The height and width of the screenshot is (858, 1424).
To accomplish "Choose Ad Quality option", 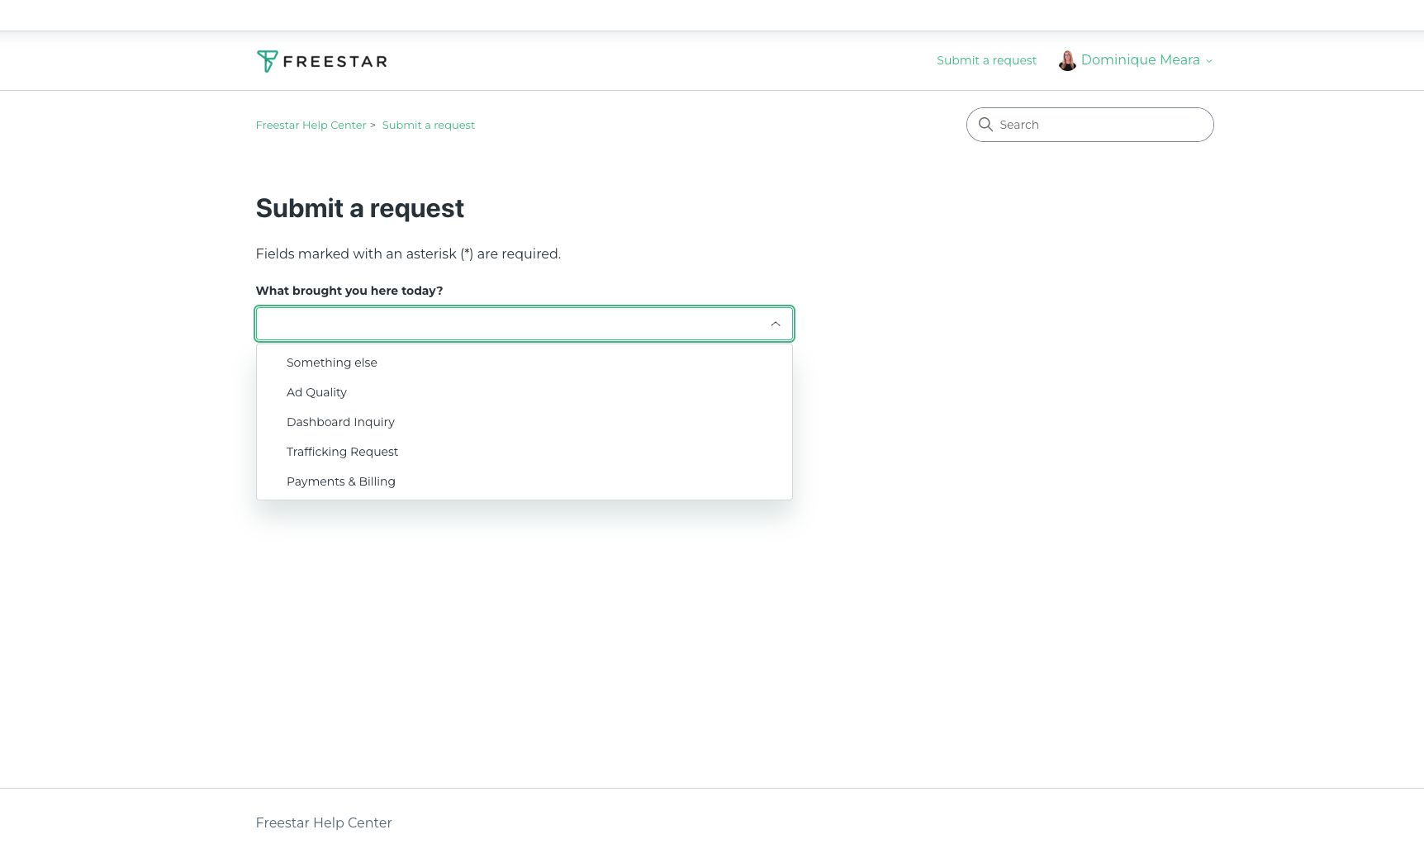I will click(x=525, y=392).
